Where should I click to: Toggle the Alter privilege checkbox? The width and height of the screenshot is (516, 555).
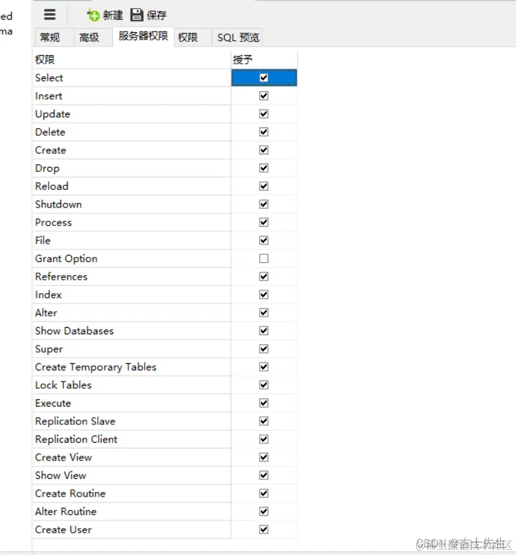pyautogui.click(x=264, y=313)
